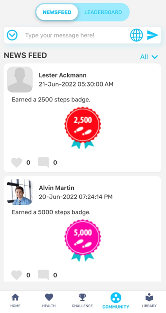The image size is (166, 313).
Task: Open Alvin Martin's profile name
Action: [x=57, y=188]
